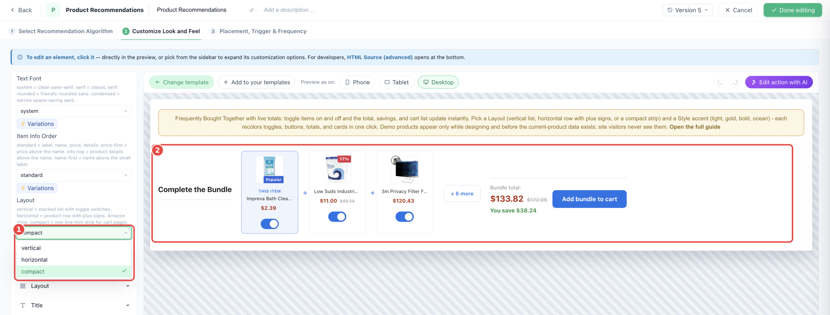This screenshot has height=315, width=830.
Task: Click the Title T icon in sidebar
Action: [23, 305]
